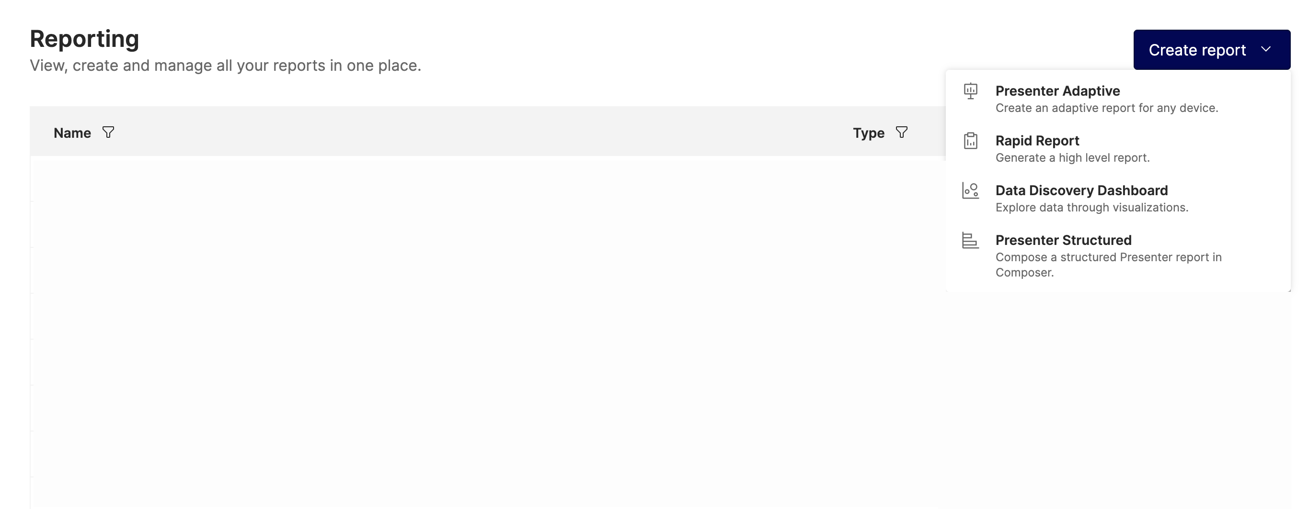
Task: Choose the Rapid Report menu option
Action: pyautogui.click(x=1037, y=141)
